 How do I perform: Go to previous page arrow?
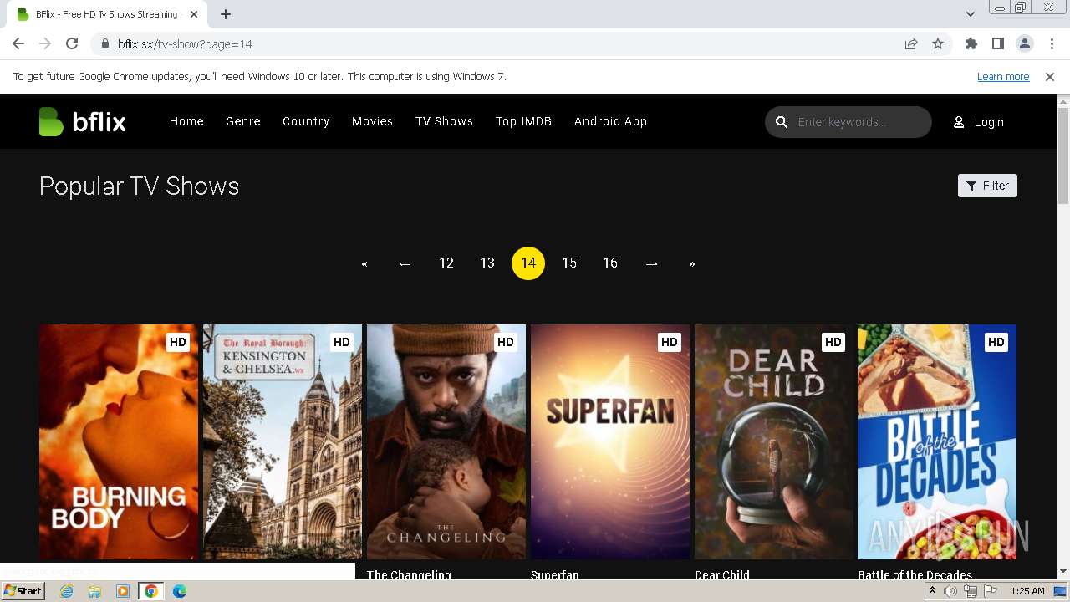[x=405, y=263]
